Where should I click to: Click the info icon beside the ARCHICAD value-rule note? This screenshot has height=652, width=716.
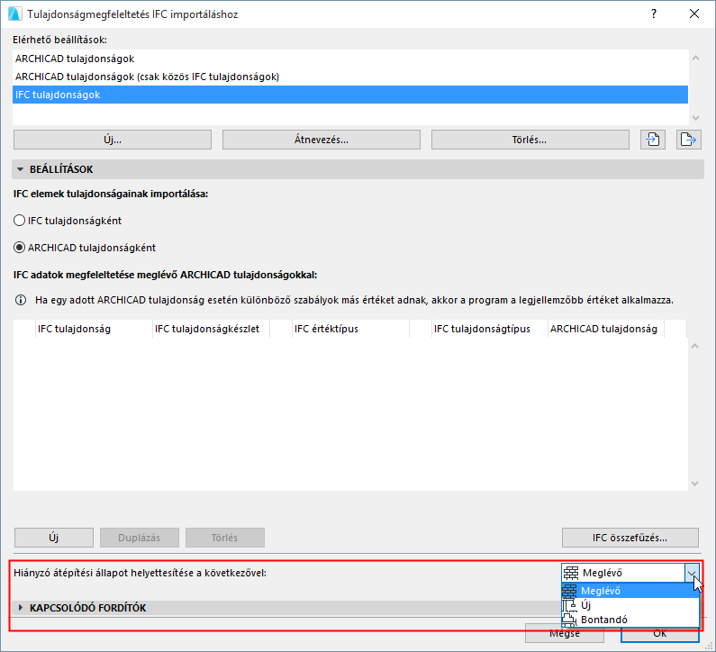click(21, 300)
